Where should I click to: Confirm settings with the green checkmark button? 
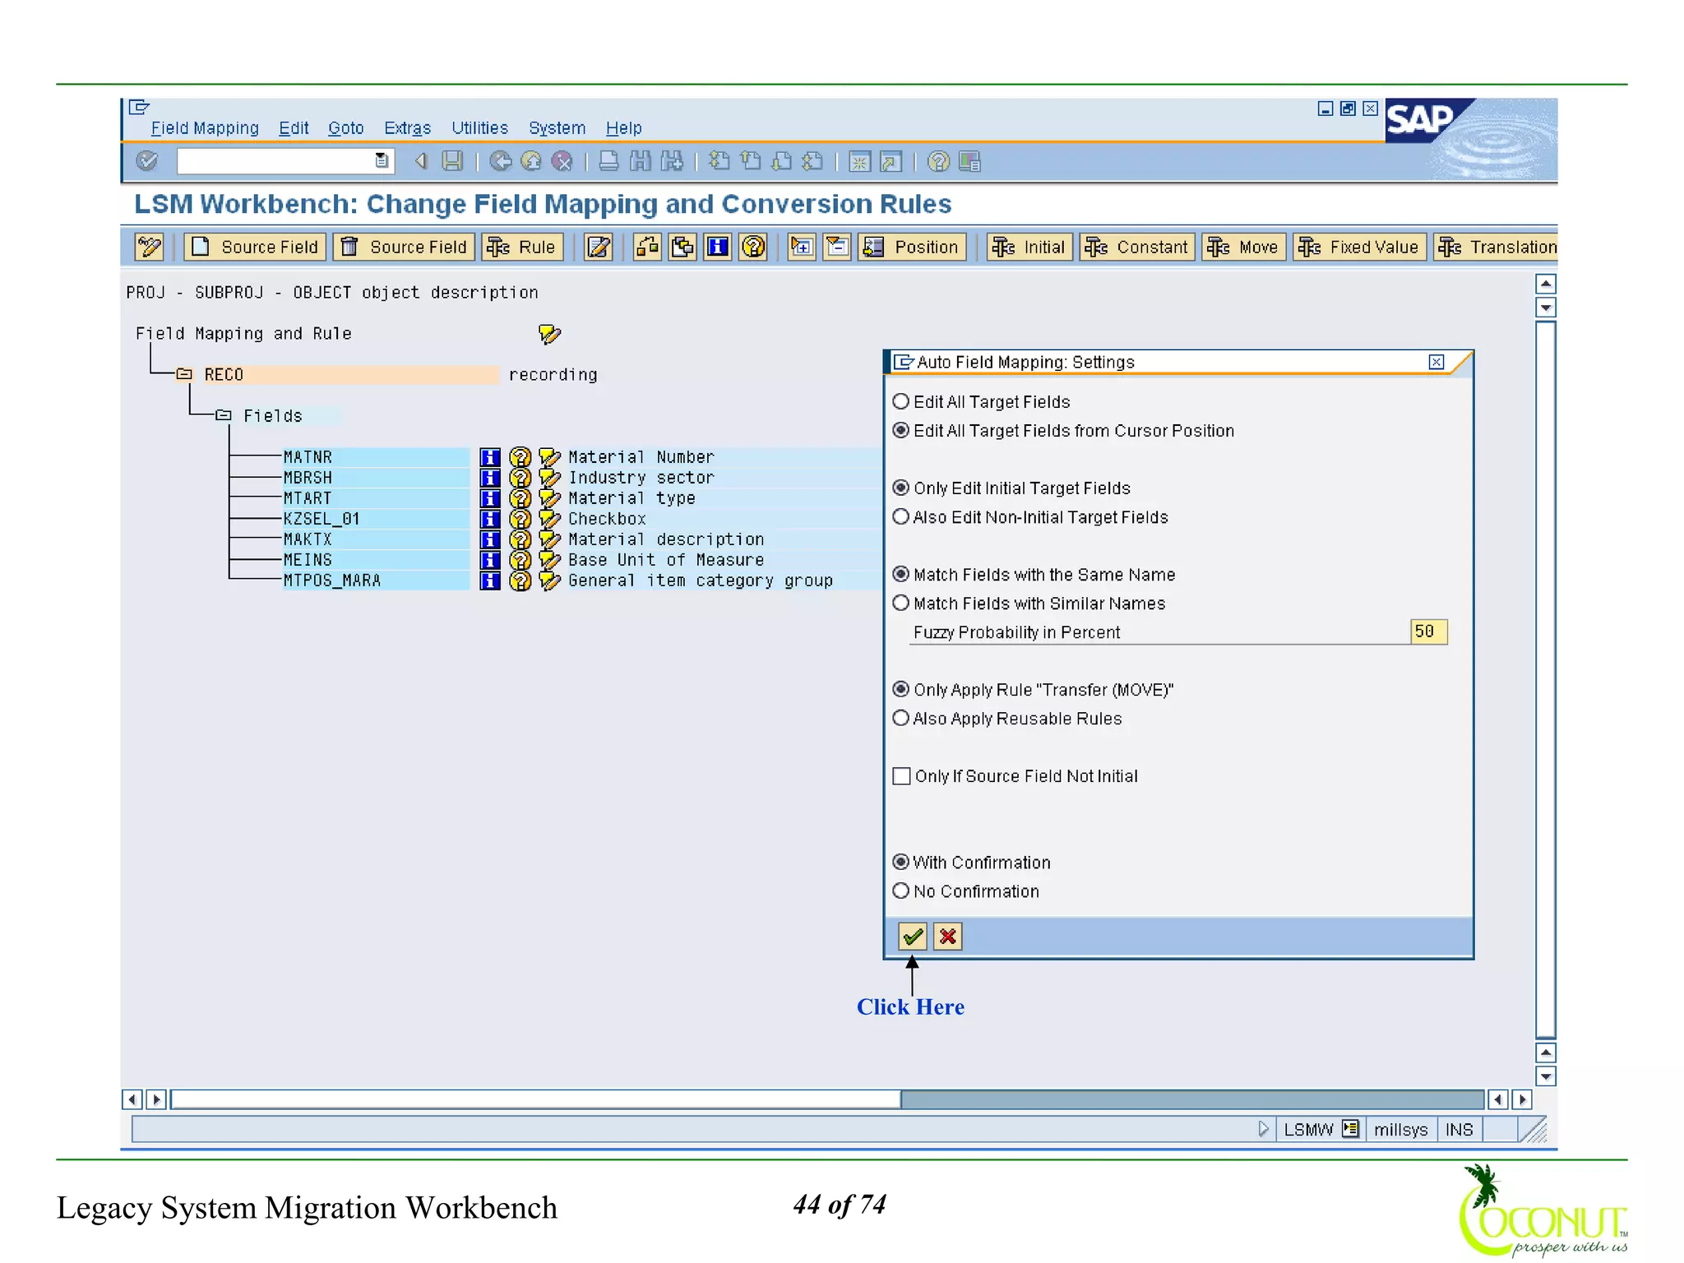(912, 936)
